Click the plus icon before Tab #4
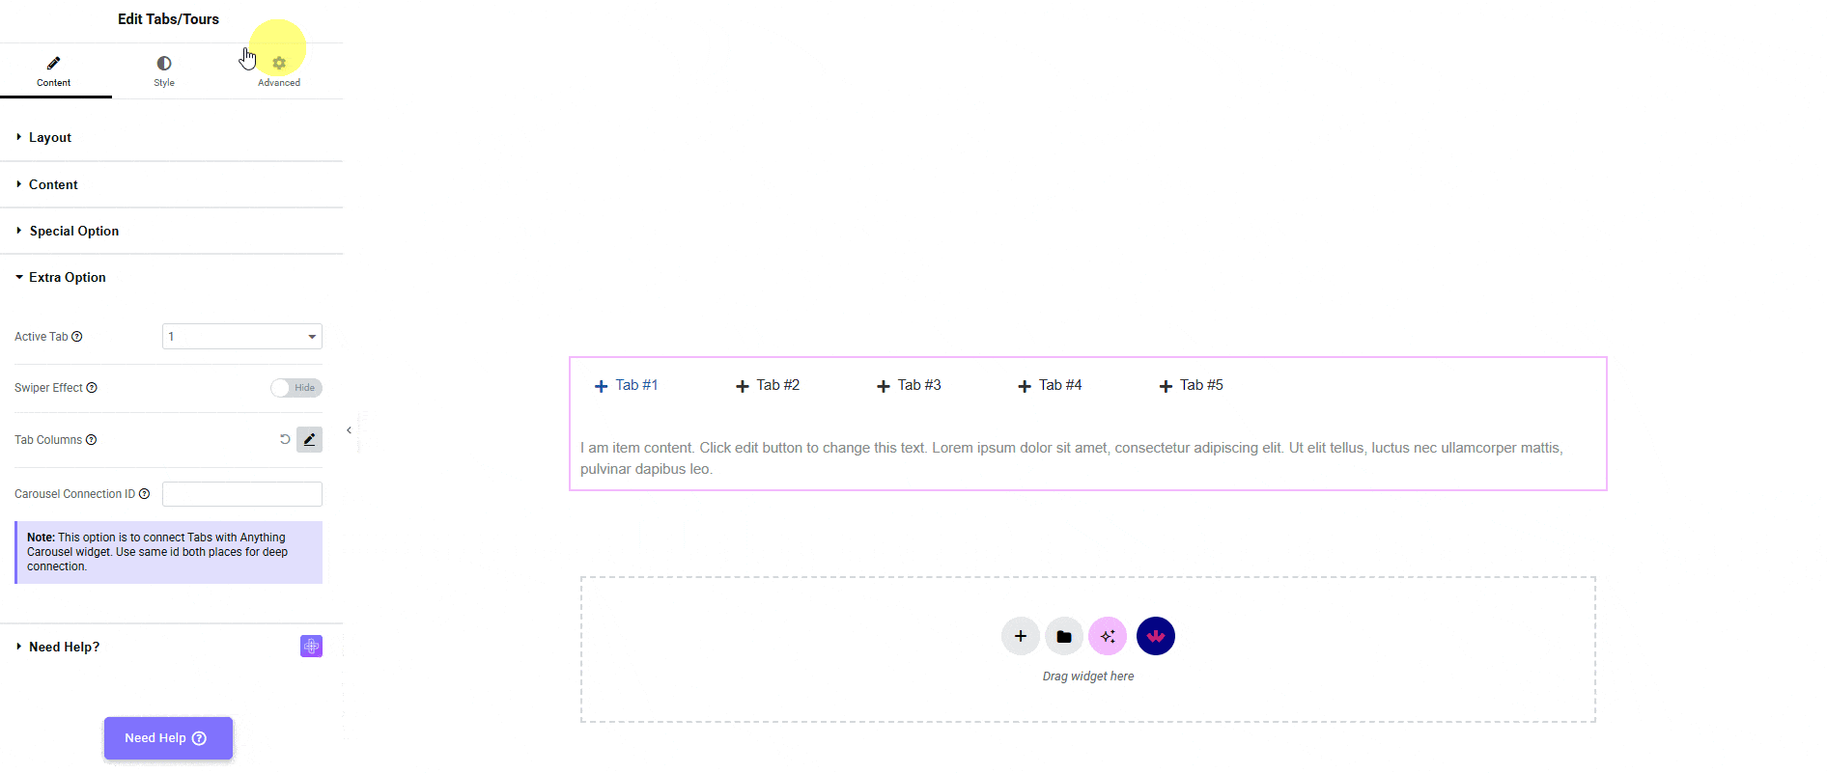This screenshot has width=1827, height=773. [x=1025, y=386]
